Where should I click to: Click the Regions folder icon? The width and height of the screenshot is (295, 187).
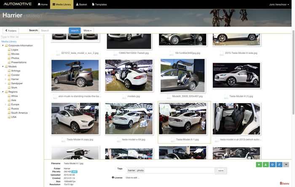[x=6, y=92]
